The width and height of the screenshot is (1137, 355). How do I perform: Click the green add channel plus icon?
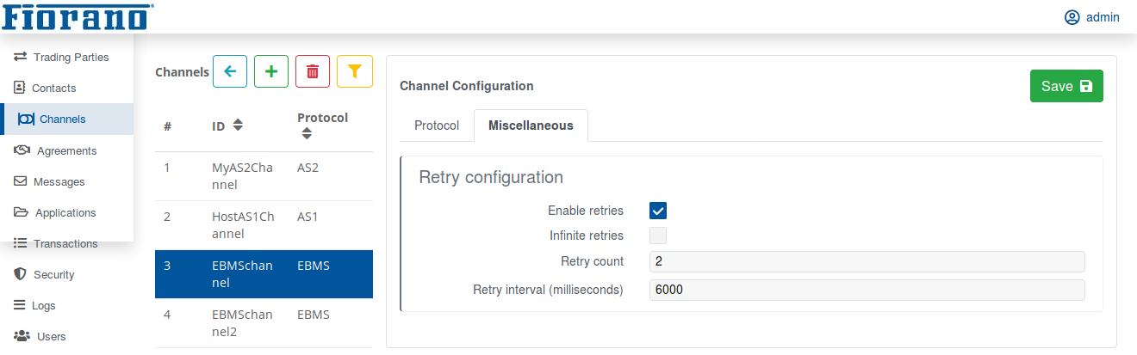tap(271, 71)
